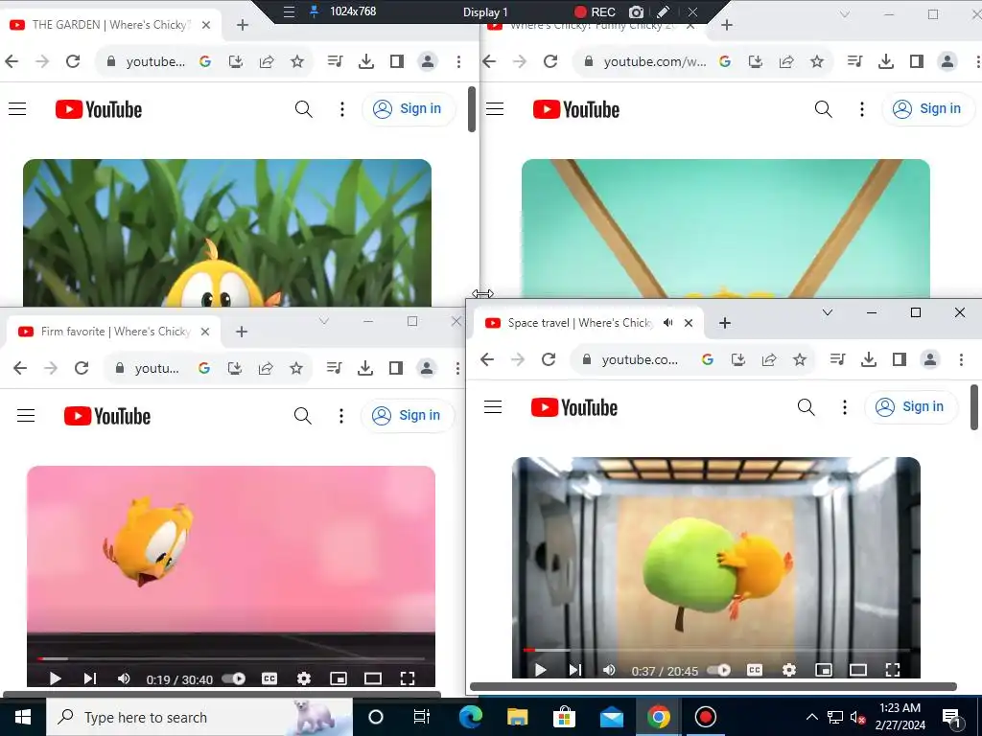
Task: Open Microsoft Edge from the taskbar
Action: 470,717
